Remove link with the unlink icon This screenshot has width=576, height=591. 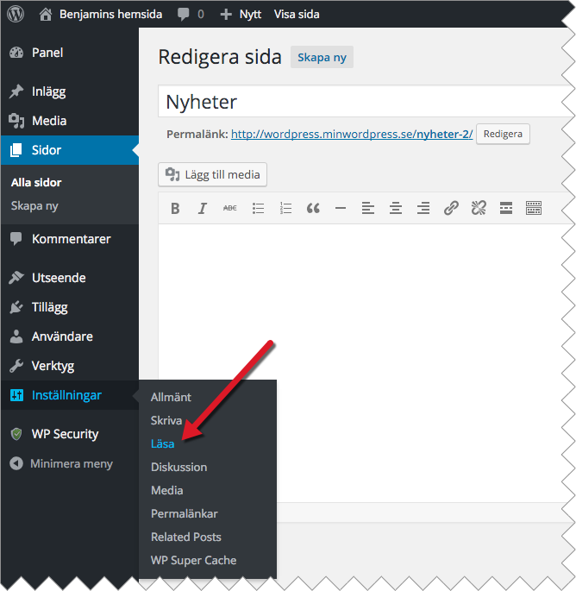pos(479,208)
